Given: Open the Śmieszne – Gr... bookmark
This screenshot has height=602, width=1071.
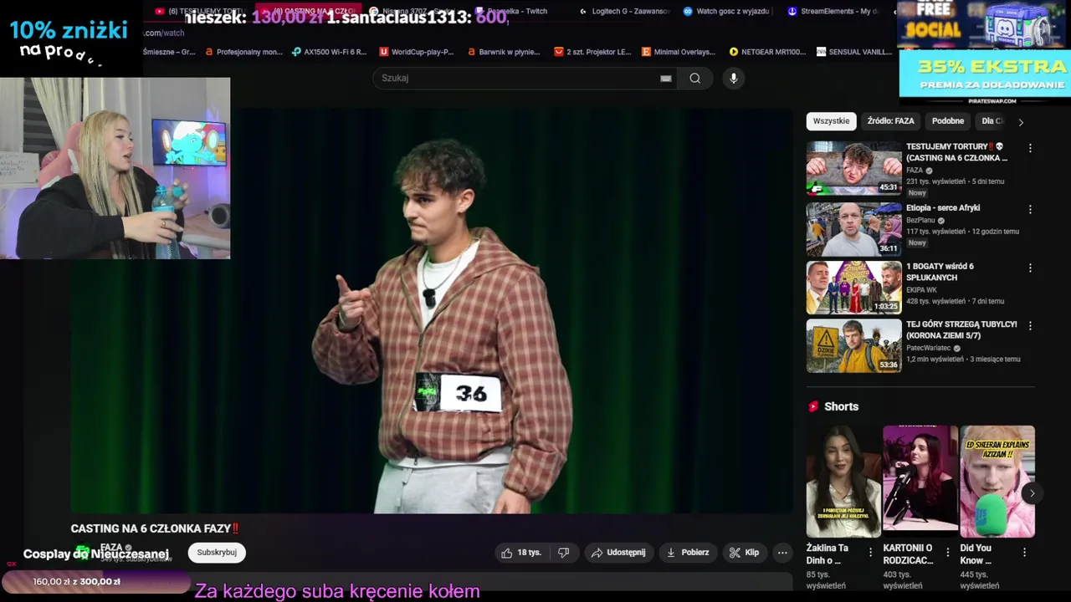Looking at the screenshot, I should click(169, 52).
